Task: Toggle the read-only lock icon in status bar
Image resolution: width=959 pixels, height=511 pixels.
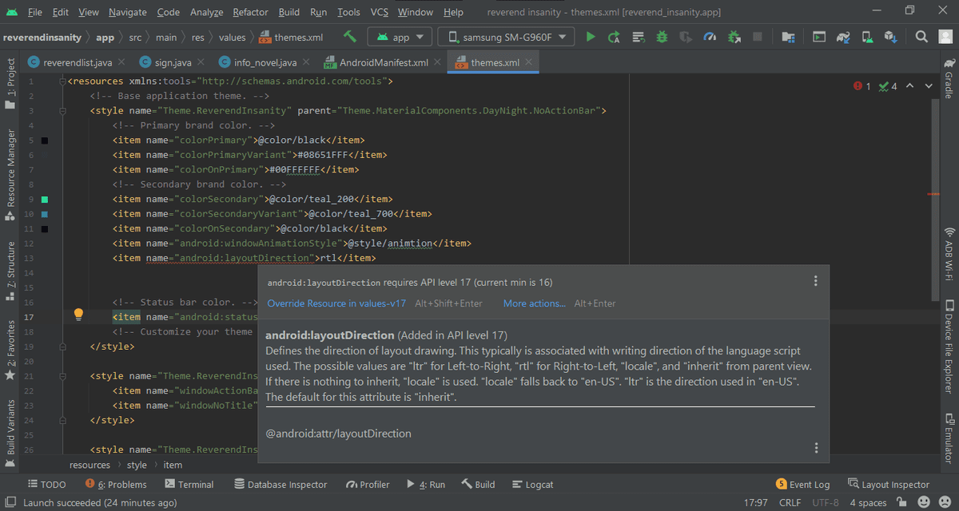Action: (x=901, y=503)
